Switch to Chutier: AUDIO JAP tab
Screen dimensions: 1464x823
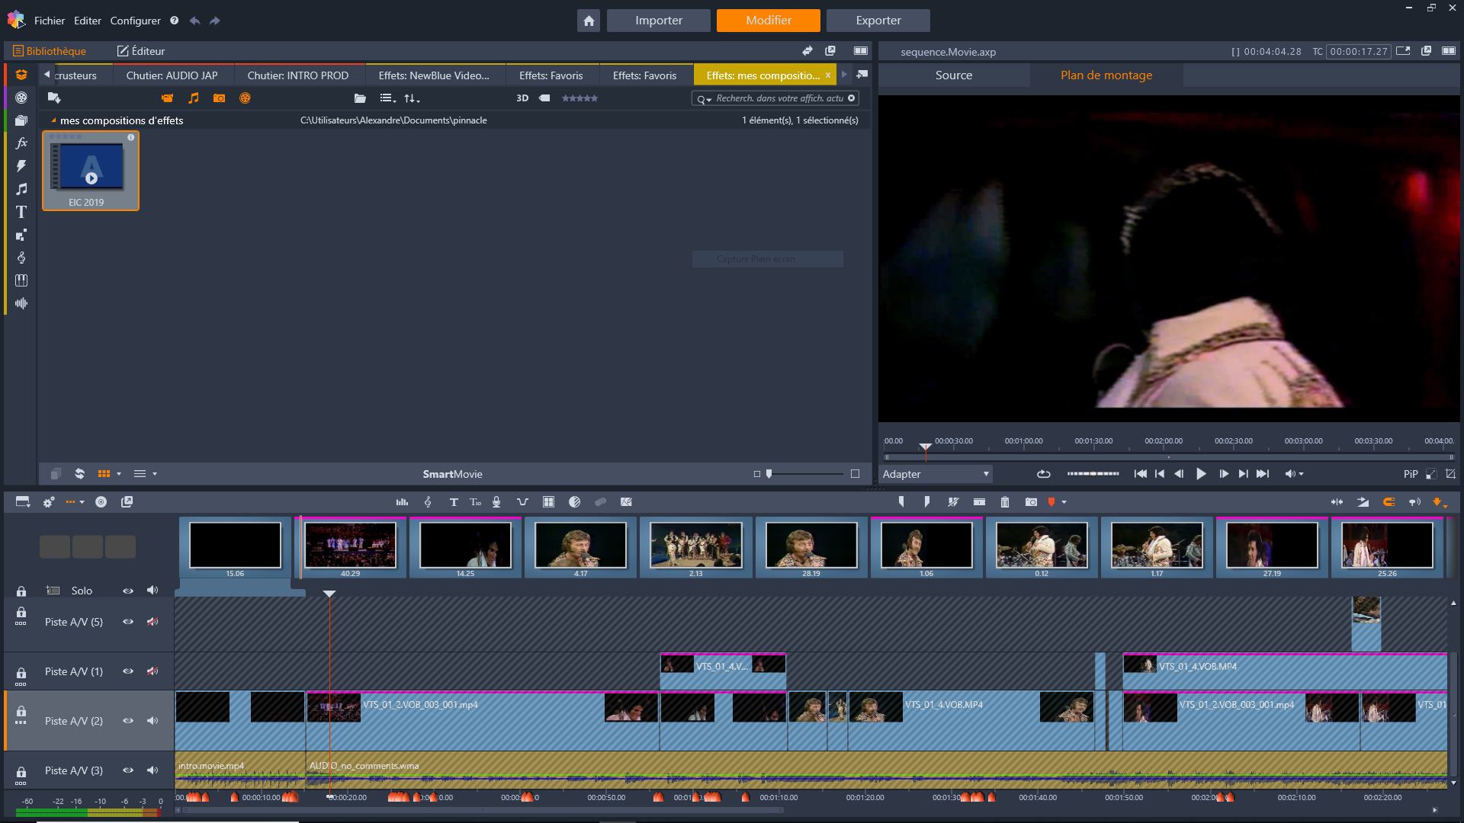(172, 75)
